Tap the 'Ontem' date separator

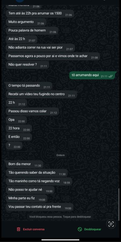pyautogui.click(x=61, y=155)
